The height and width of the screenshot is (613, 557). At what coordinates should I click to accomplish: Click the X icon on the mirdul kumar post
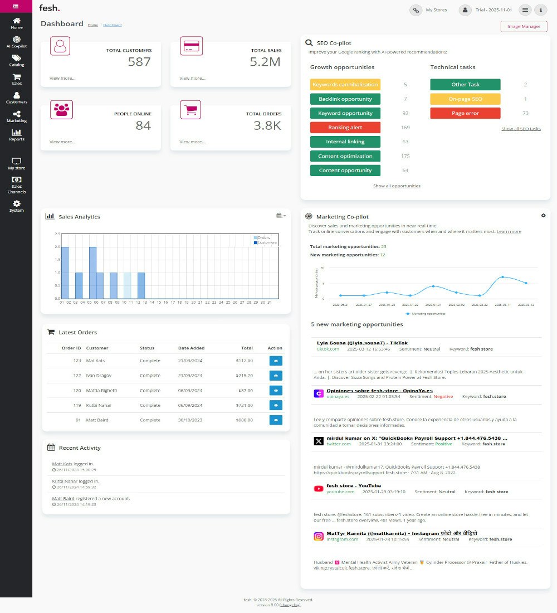tap(319, 441)
